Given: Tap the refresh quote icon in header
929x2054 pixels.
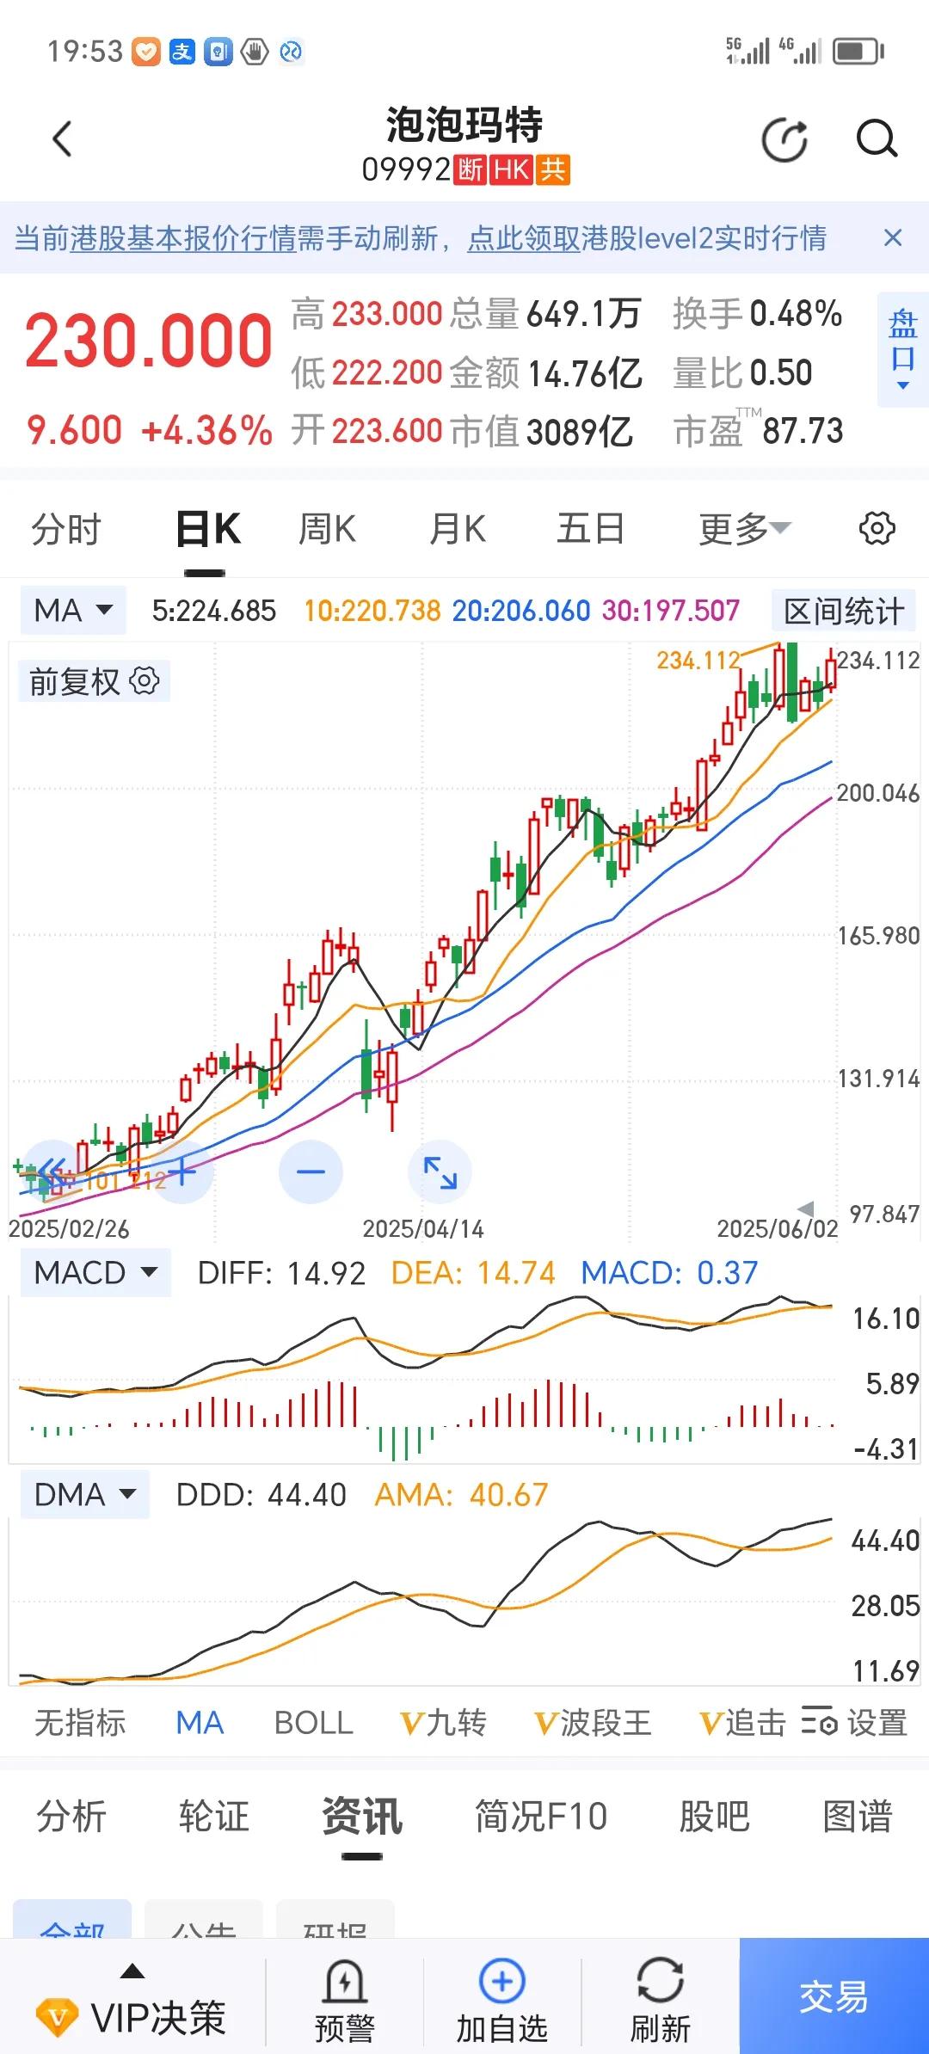Looking at the screenshot, I should pyautogui.click(x=784, y=139).
